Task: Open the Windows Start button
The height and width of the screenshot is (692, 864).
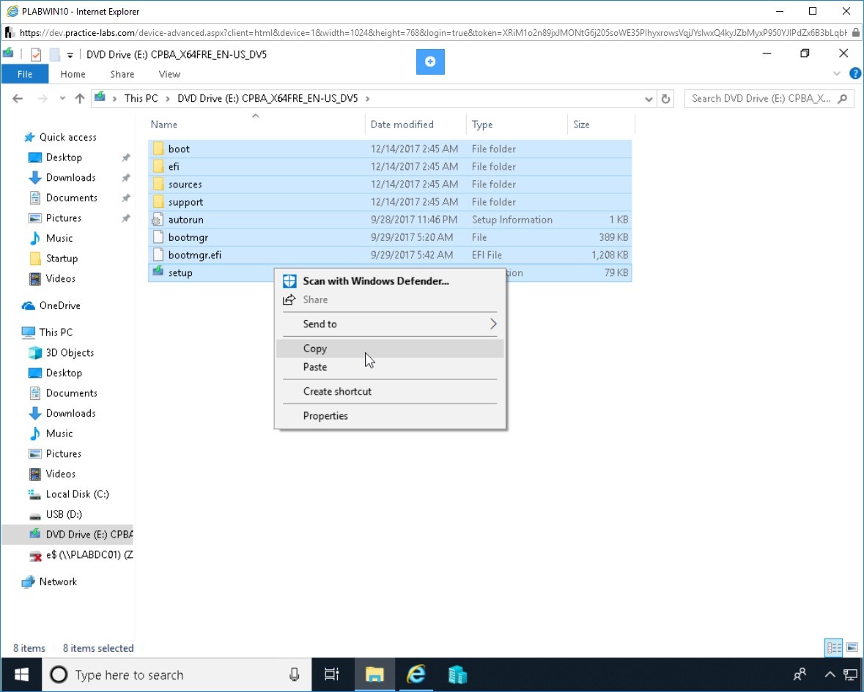Action: click(21, 674)
